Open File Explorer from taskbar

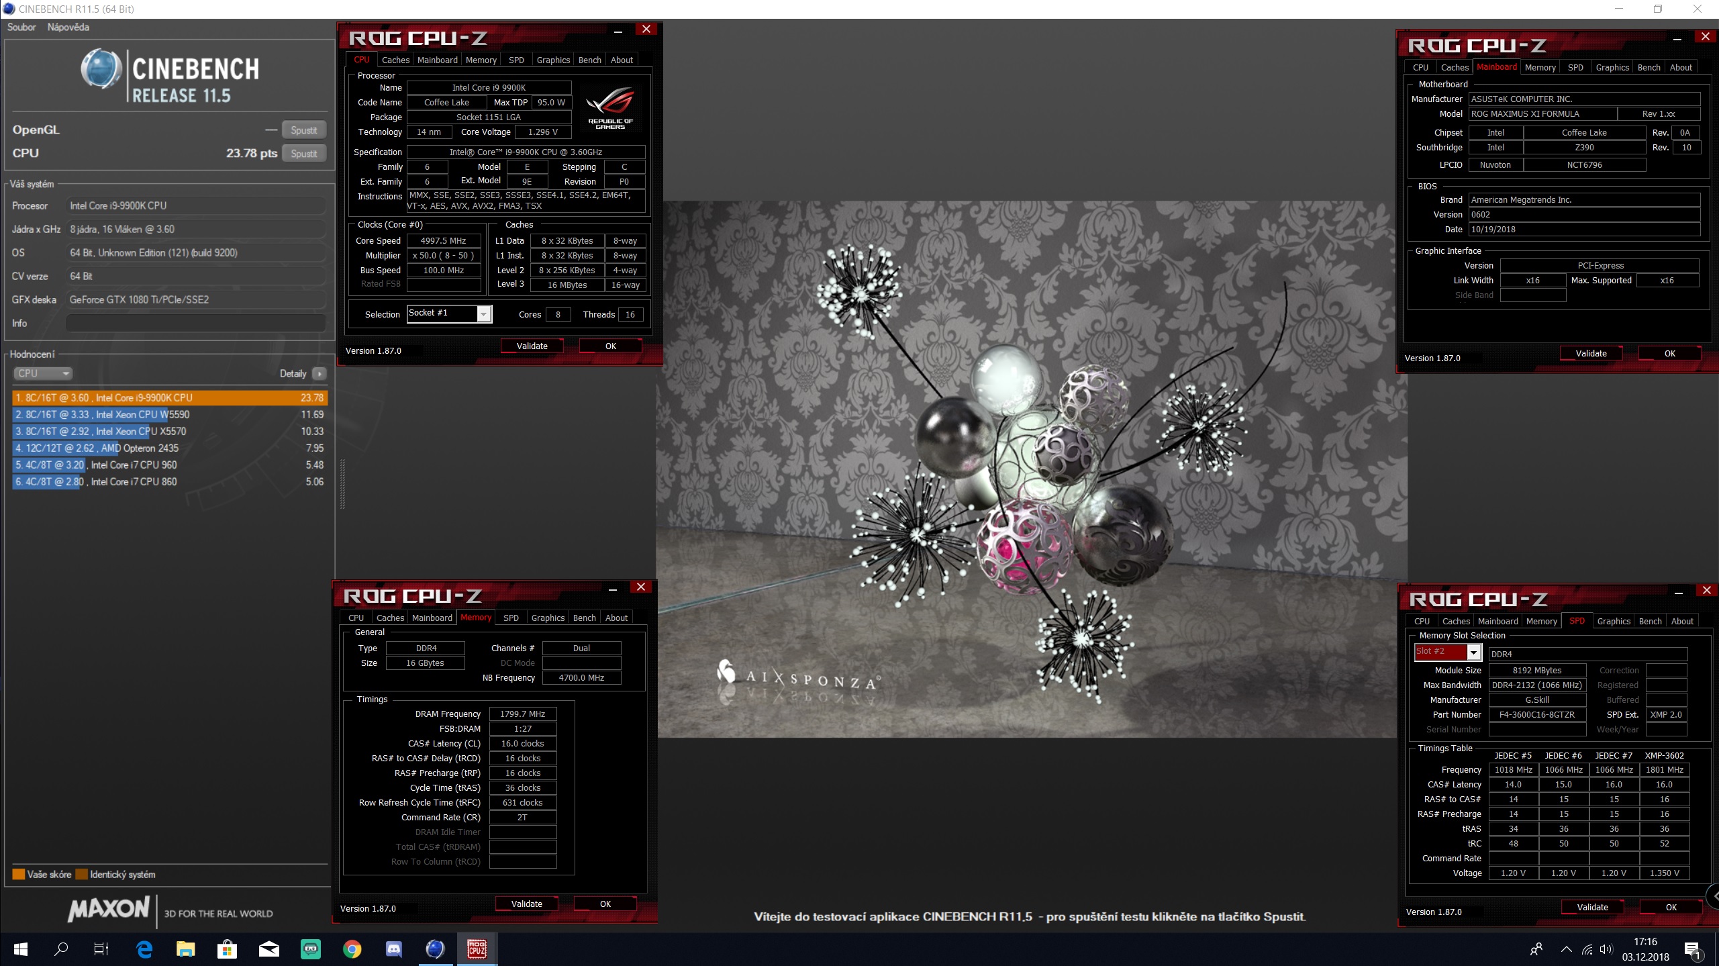[186, 949]
